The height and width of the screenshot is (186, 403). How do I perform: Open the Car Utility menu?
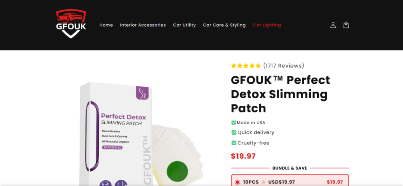coord(184,25)
